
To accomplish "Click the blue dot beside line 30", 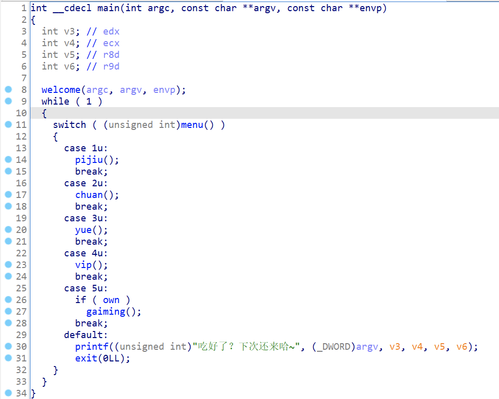I will click(x=8, y=346).
